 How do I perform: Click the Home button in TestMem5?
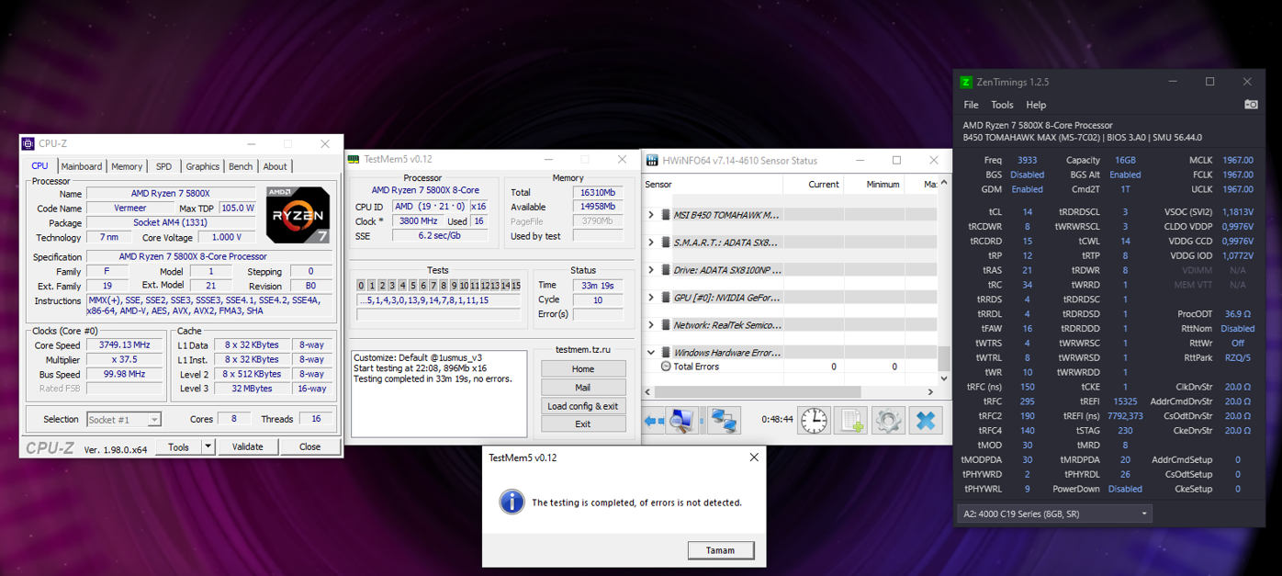coord(583,369)
